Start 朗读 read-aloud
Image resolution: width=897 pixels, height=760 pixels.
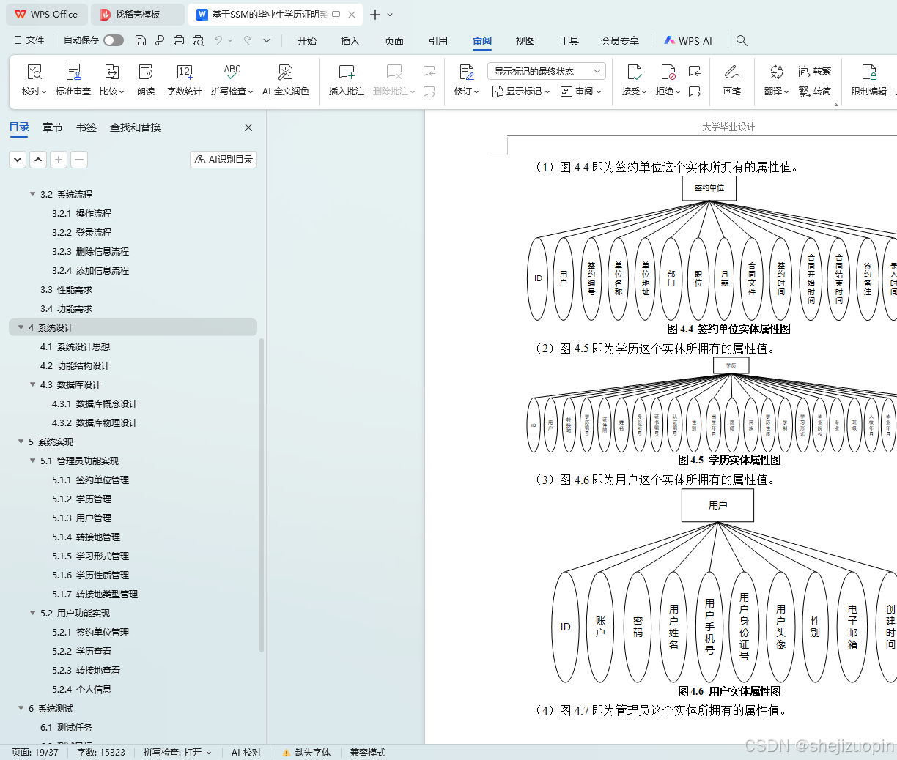[x=146, y=81]
